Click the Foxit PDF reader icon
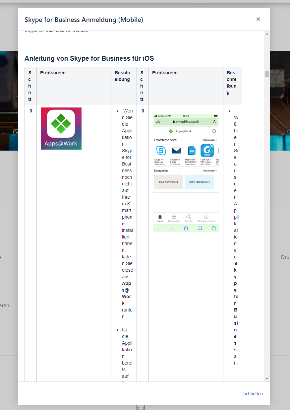Screen dimensions: 290x410 (207, 151)
